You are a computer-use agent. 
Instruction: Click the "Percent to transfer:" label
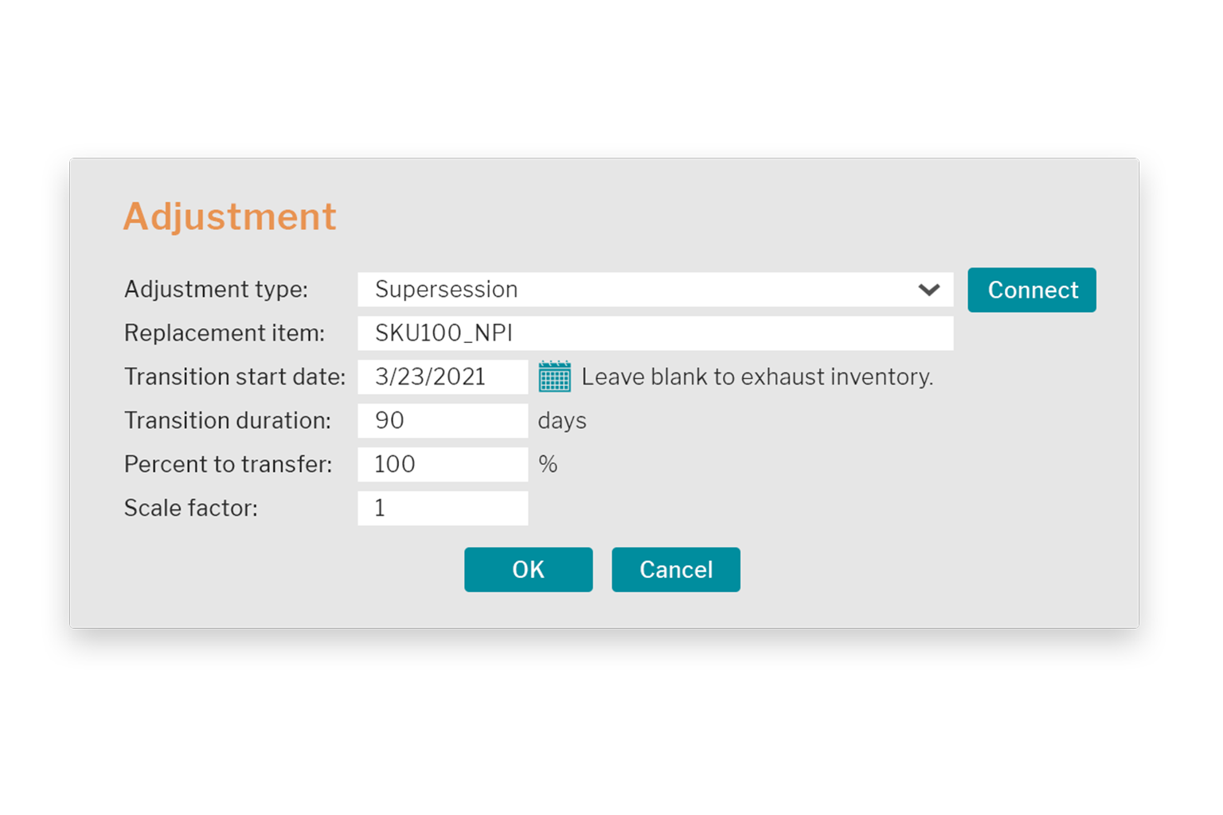(229, 465)
